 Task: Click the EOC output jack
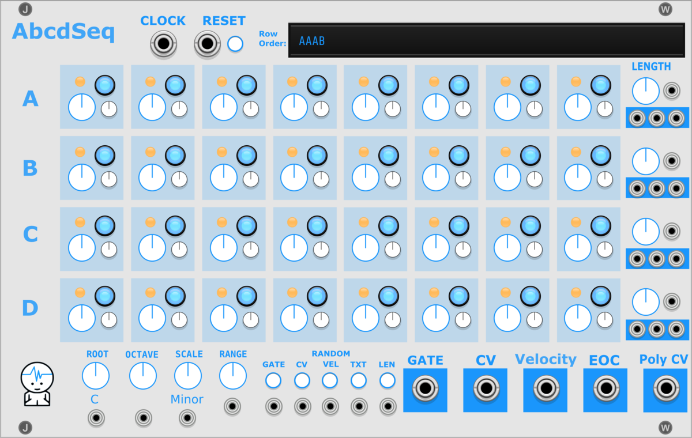[x=605, y=390]
